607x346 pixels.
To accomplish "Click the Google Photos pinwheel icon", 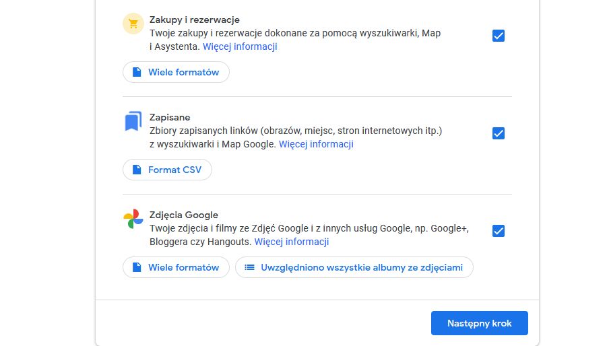I will coord(133,219).
